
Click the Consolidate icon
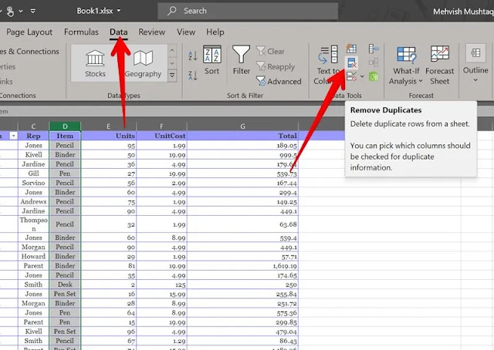point(374,49)
